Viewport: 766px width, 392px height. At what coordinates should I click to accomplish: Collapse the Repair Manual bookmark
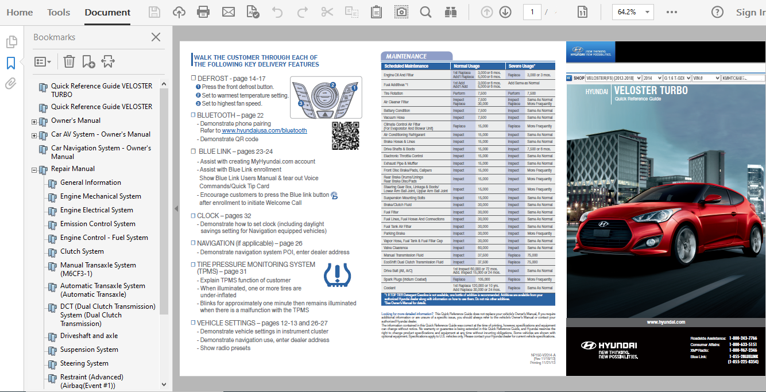pos(34,169)
